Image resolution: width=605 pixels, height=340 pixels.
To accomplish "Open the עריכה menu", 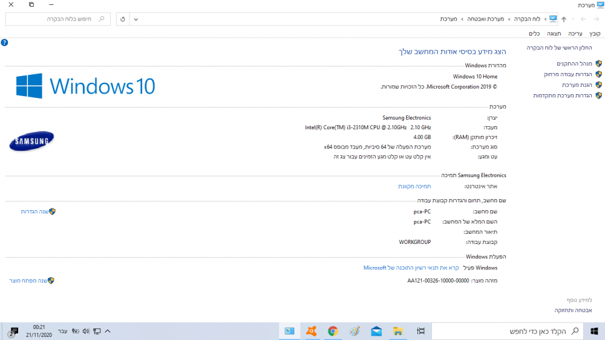I will (x=575, y=34).
